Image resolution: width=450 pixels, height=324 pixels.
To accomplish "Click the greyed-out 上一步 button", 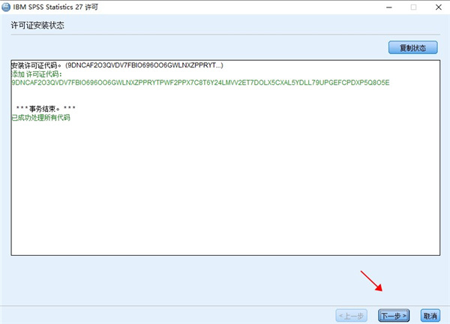I will (x=352, y=315).
